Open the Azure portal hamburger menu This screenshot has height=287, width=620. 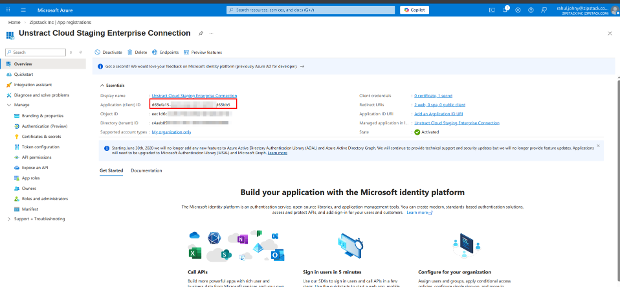(23, 10)
